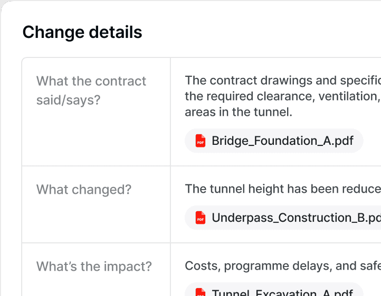This screenshot has width=381, height=296.
Task: Click the "areas in the tunnel." text
Action: coord(238,112)
